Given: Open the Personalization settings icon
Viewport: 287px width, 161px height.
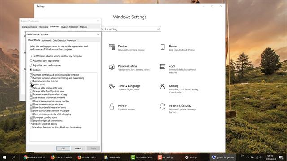Looking at the screenshot, I should pyautogui.click(x=112, y=67).
